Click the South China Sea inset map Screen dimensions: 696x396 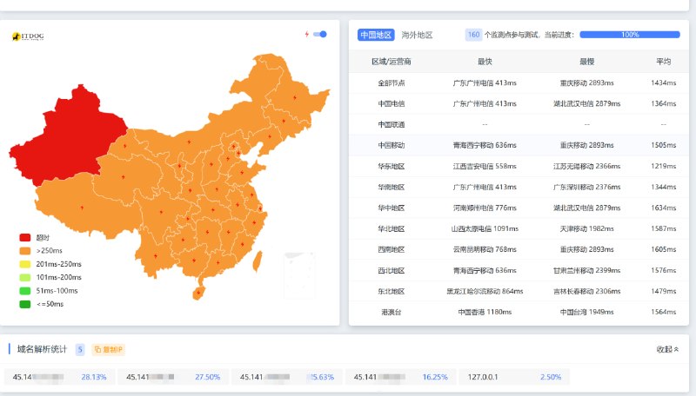click(299, 274)
